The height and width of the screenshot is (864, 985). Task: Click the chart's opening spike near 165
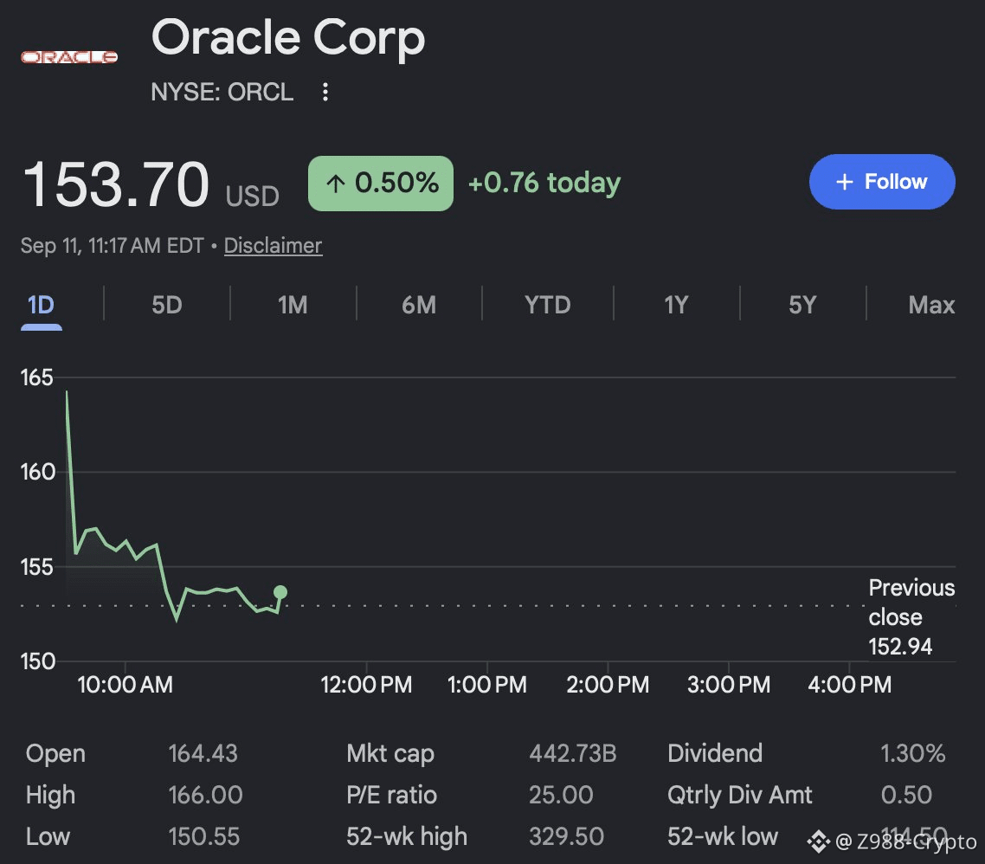(x=68, y=392)
